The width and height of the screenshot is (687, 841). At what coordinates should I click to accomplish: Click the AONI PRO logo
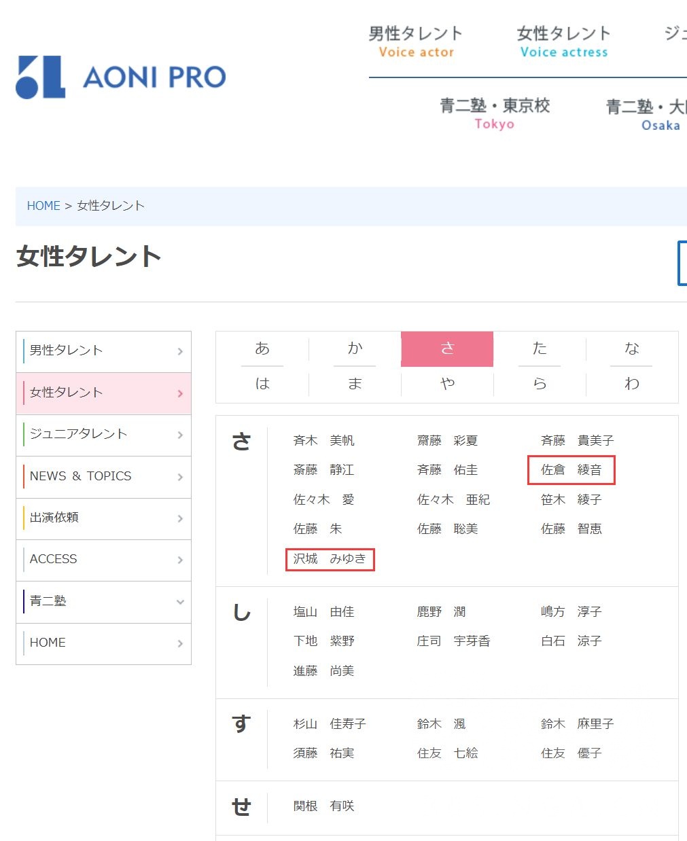(120, 77)
